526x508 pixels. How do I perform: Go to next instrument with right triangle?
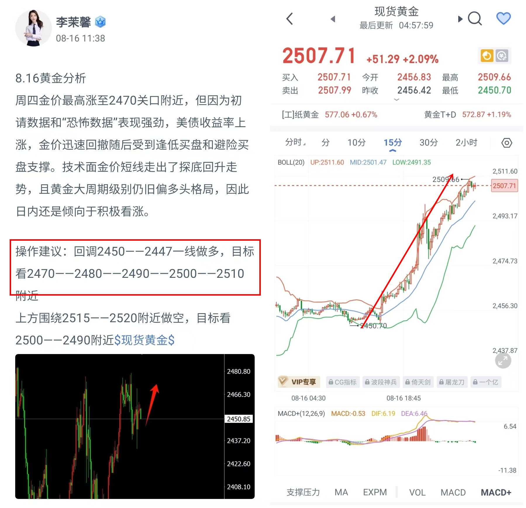click(460, 19)
